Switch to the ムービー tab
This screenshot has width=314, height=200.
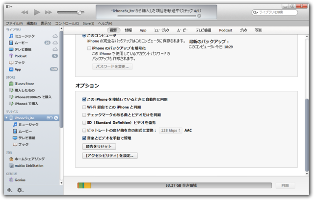[183, 30]
